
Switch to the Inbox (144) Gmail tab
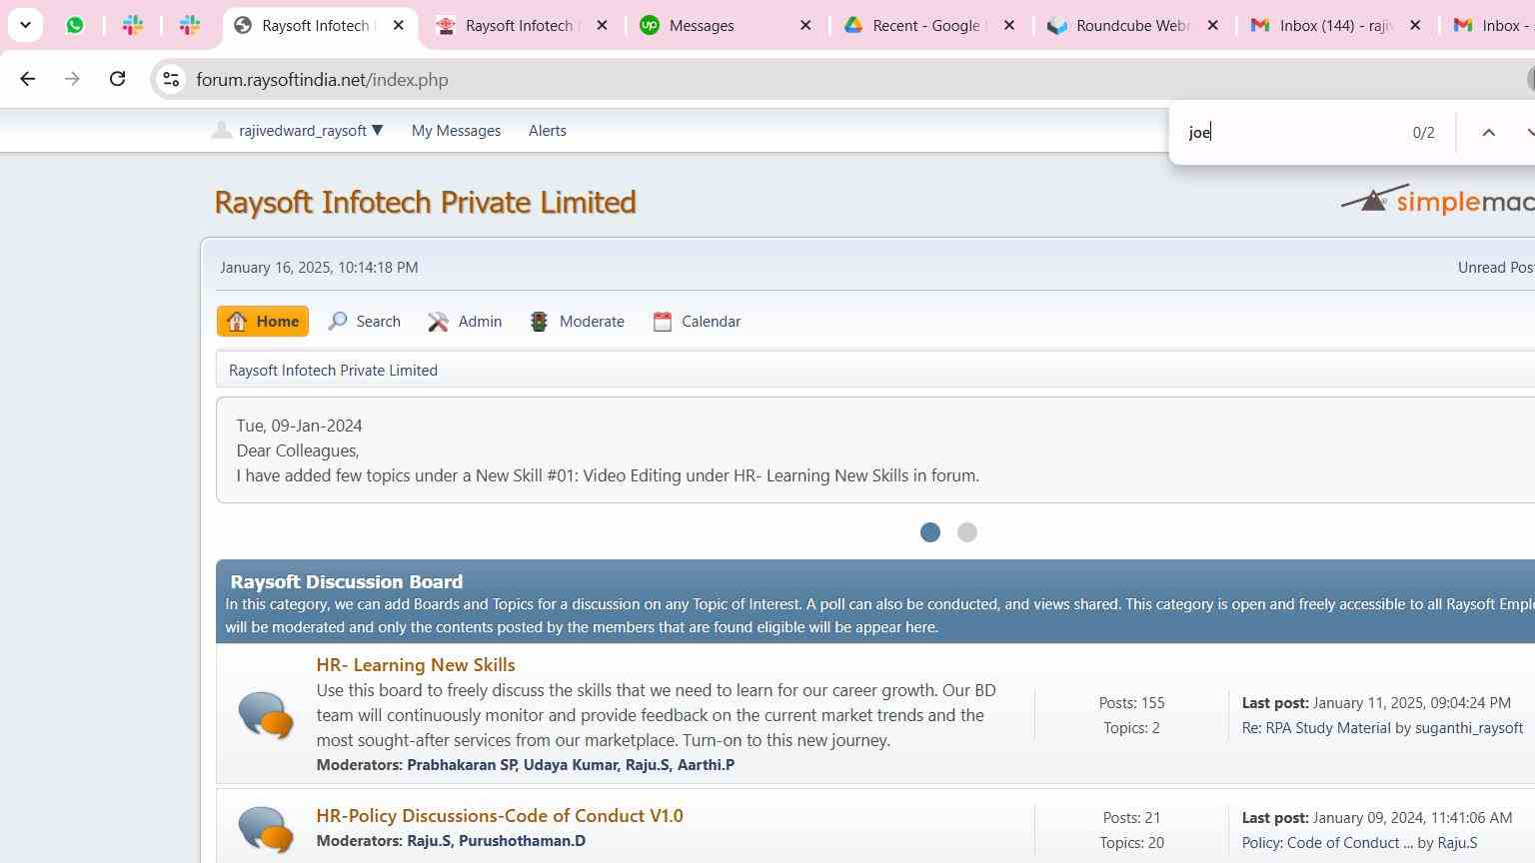(x=1321, y=25)
